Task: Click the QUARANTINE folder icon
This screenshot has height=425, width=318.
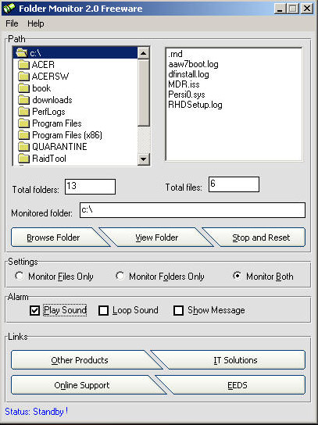Action: [x=23, y=147]
